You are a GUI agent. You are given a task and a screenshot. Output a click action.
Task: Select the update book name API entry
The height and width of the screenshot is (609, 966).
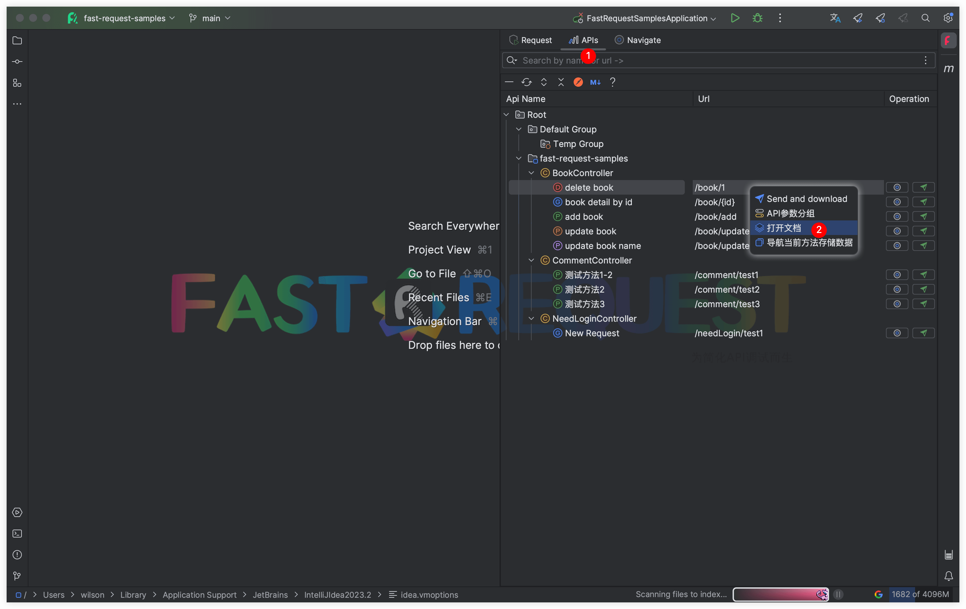[x=602, y=246]
